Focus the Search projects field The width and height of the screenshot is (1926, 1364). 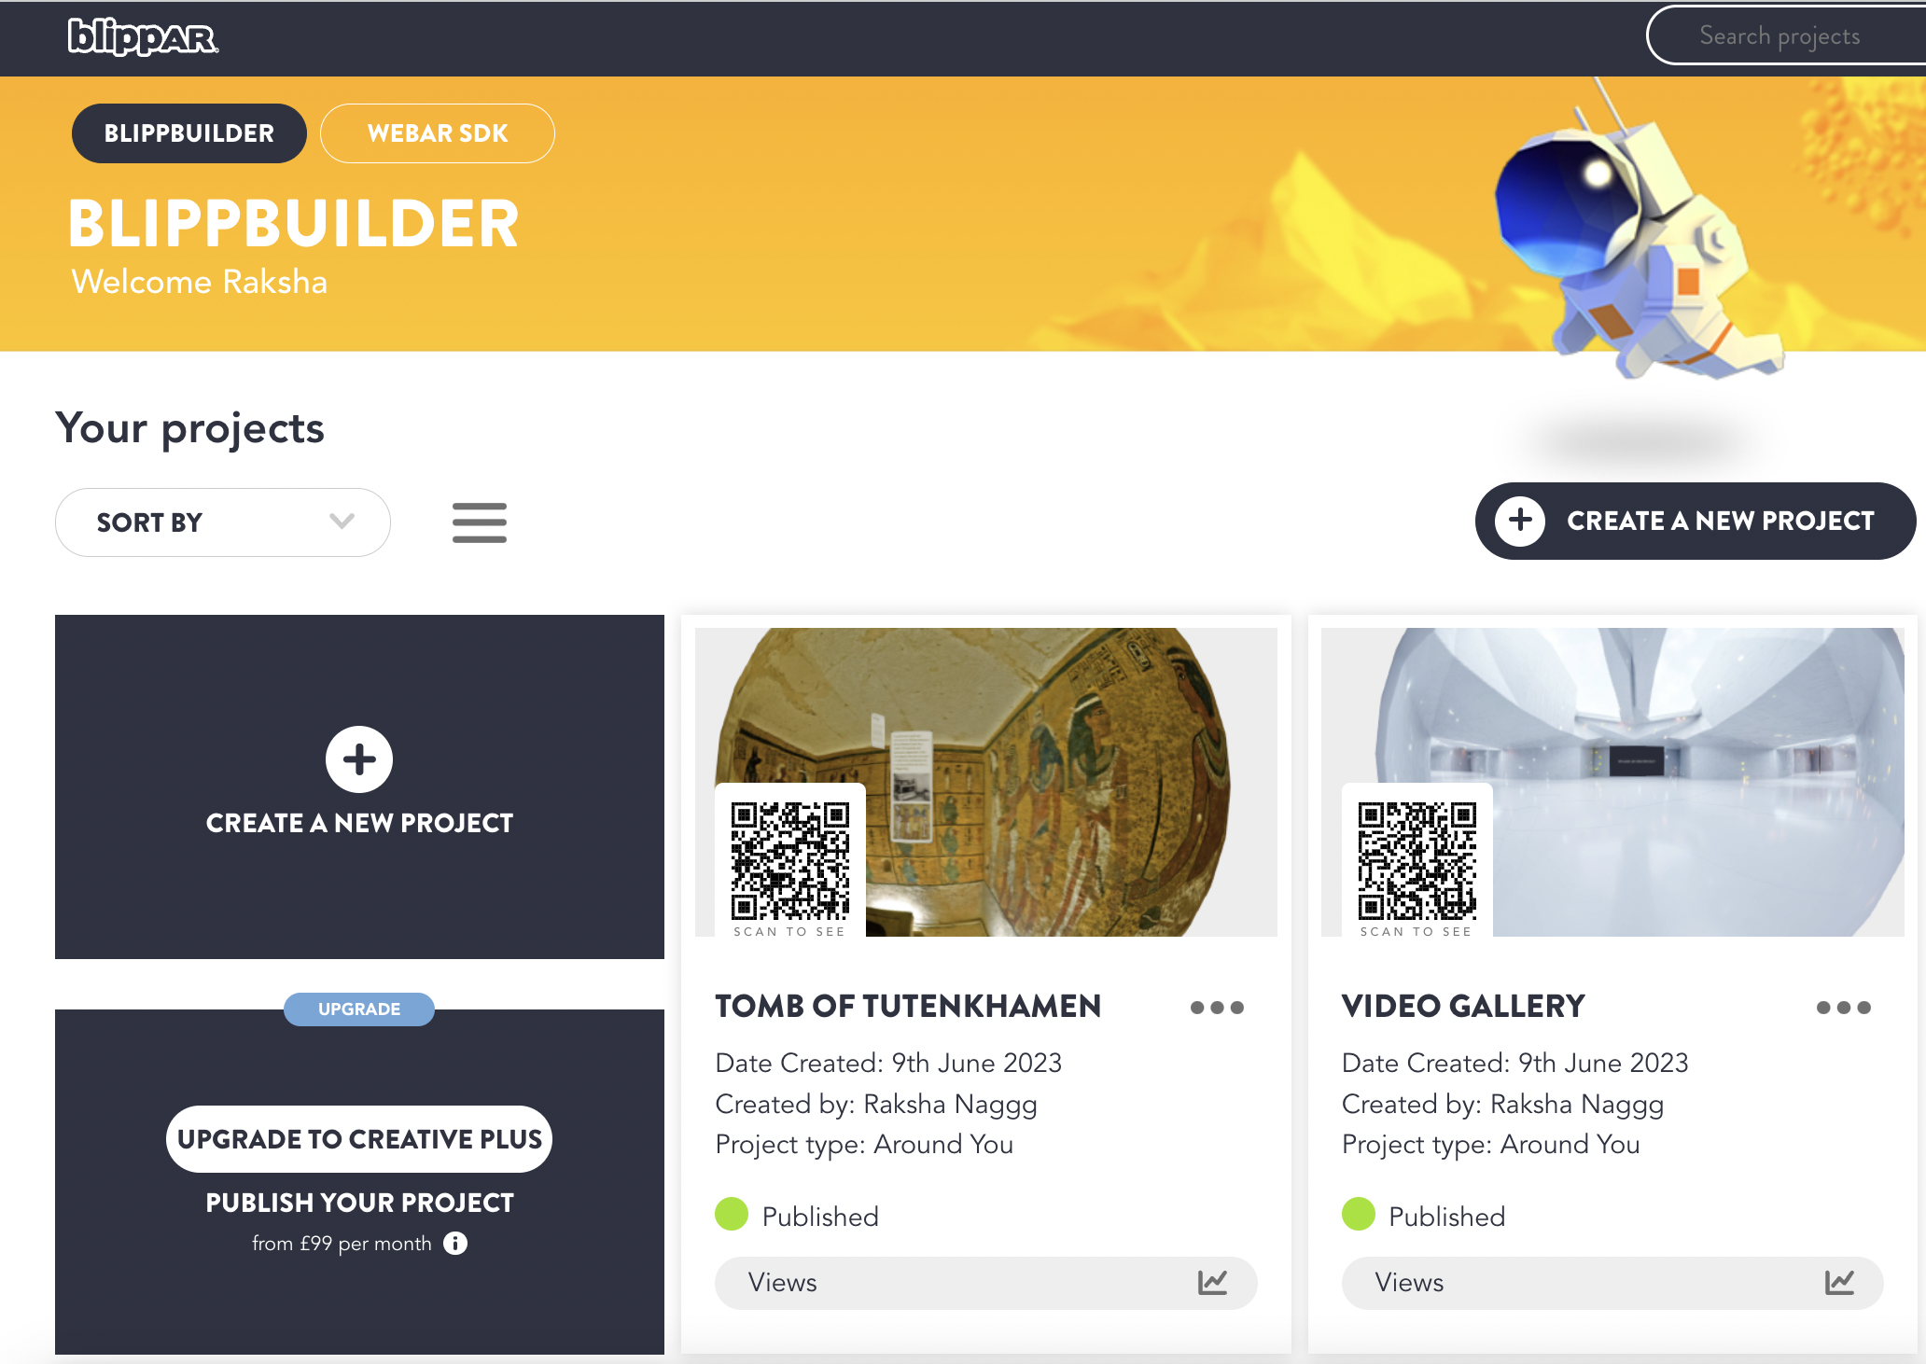[1786, 36]
